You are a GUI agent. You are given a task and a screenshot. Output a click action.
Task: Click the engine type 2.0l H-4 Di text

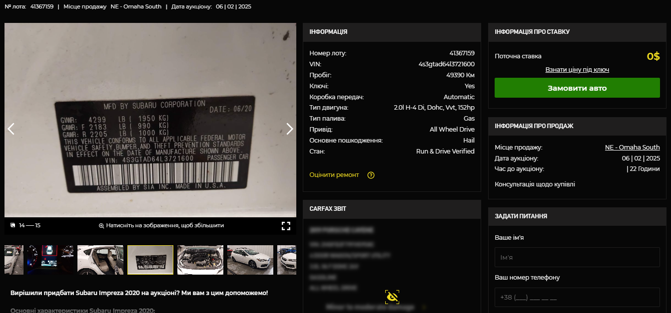click(434, 108)
